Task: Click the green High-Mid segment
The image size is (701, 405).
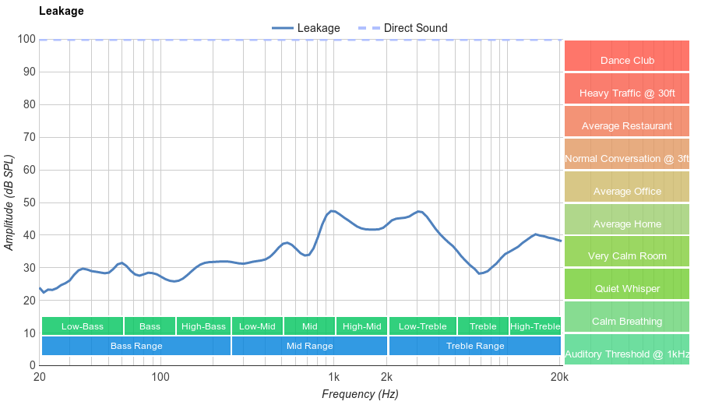Action: pos(361,326)
